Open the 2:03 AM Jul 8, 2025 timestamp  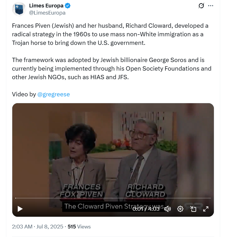tap(38, 227)
